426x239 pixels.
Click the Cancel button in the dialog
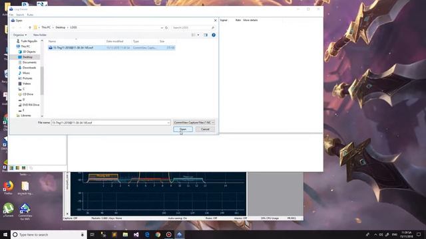point(205,129)
